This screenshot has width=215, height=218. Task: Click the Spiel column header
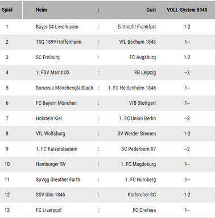coord(7,10)
